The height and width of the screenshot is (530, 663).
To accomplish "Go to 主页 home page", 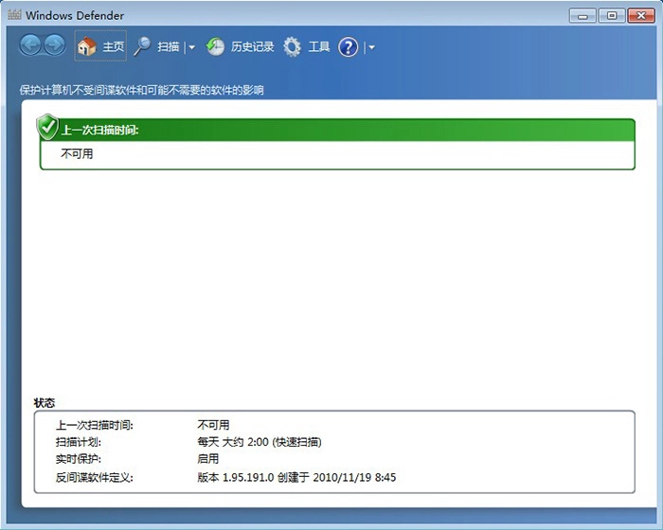I will [x=100, y=45].
